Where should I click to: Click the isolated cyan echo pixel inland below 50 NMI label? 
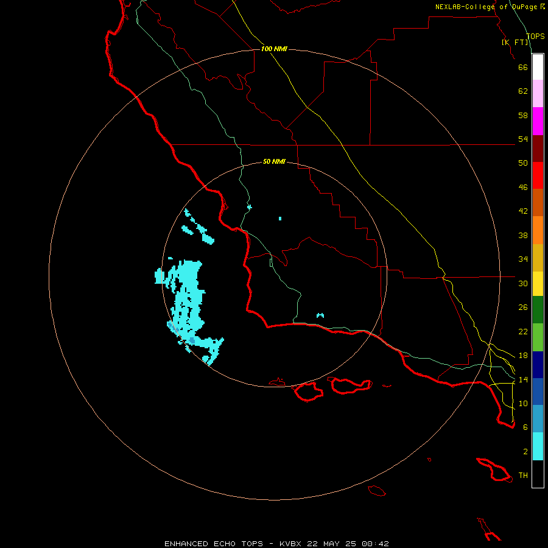click(x=280, y=219)
